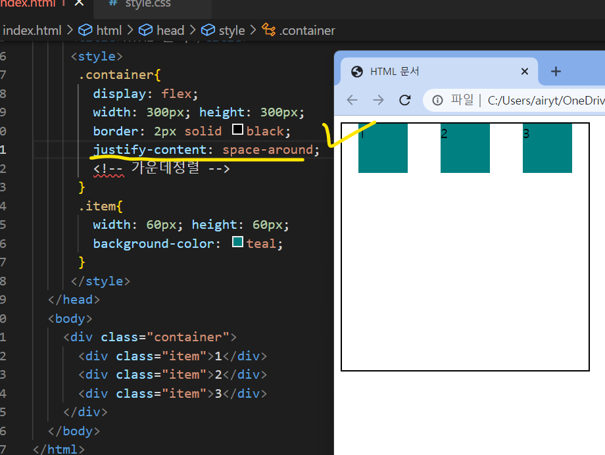Click the '</head>' closing tag
Screen dimensions: 605x455
[x=74, y=300]
